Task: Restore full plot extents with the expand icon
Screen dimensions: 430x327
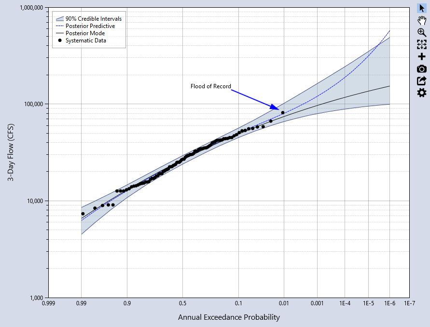Action: click(421, 44)
